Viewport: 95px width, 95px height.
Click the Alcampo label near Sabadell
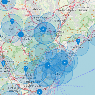(x=29, y=15)
